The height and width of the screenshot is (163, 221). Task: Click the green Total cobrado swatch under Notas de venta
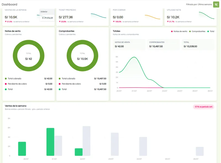point(6,78)
